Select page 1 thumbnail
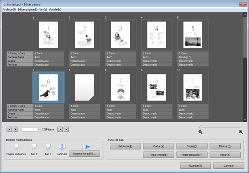Image resolution: width=249 pixels, height=173 pixels. tap(48, 35)
